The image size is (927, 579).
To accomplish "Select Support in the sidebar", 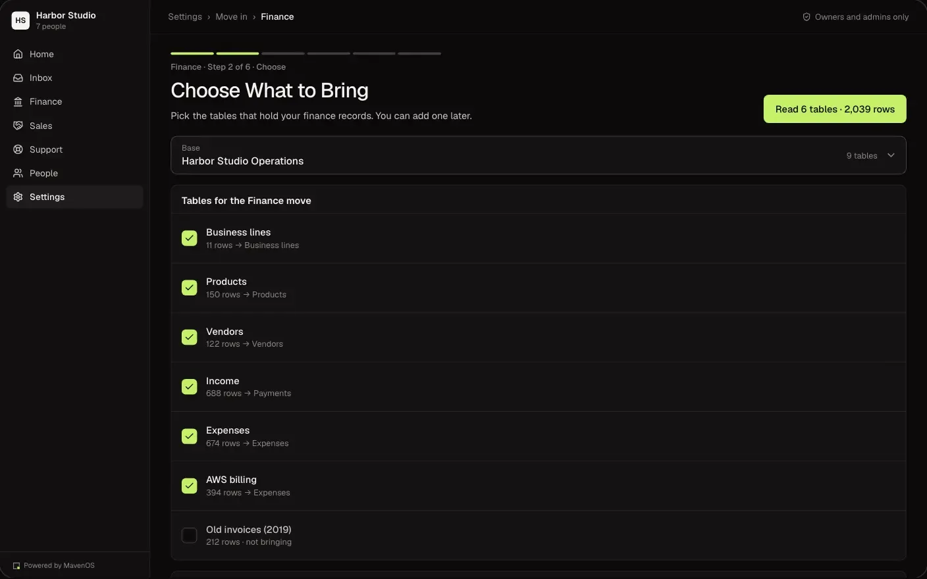I will [x=74, y=149].
